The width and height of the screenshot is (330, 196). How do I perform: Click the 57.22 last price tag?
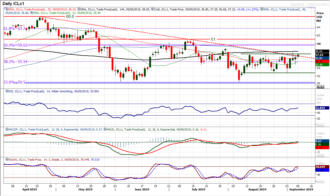322,55
